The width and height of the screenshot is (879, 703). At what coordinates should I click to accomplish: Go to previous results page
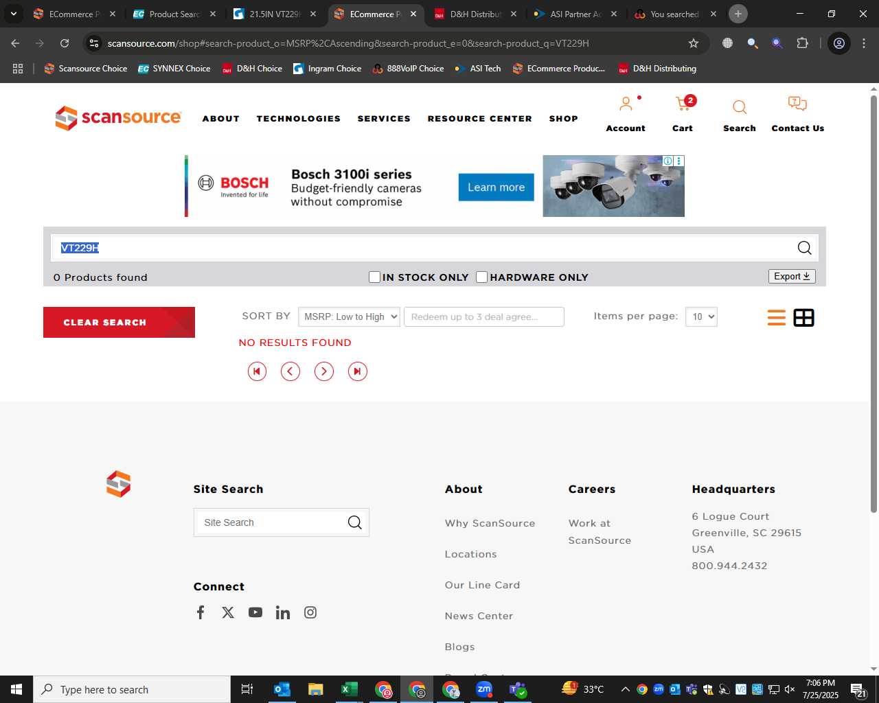click(x=290, y=371)
